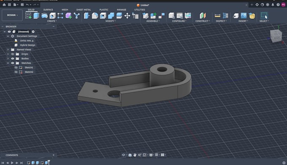Open the DESIGN workspace dropdown
Image resolution: width=287 pixels, height=165 pixels.
pos(12,15)
